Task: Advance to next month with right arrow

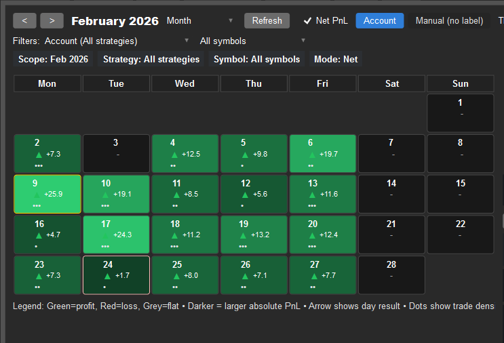Action: point(52,20)
